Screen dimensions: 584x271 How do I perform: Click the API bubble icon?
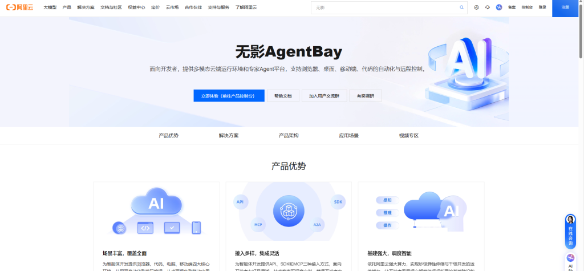(240, 201)
